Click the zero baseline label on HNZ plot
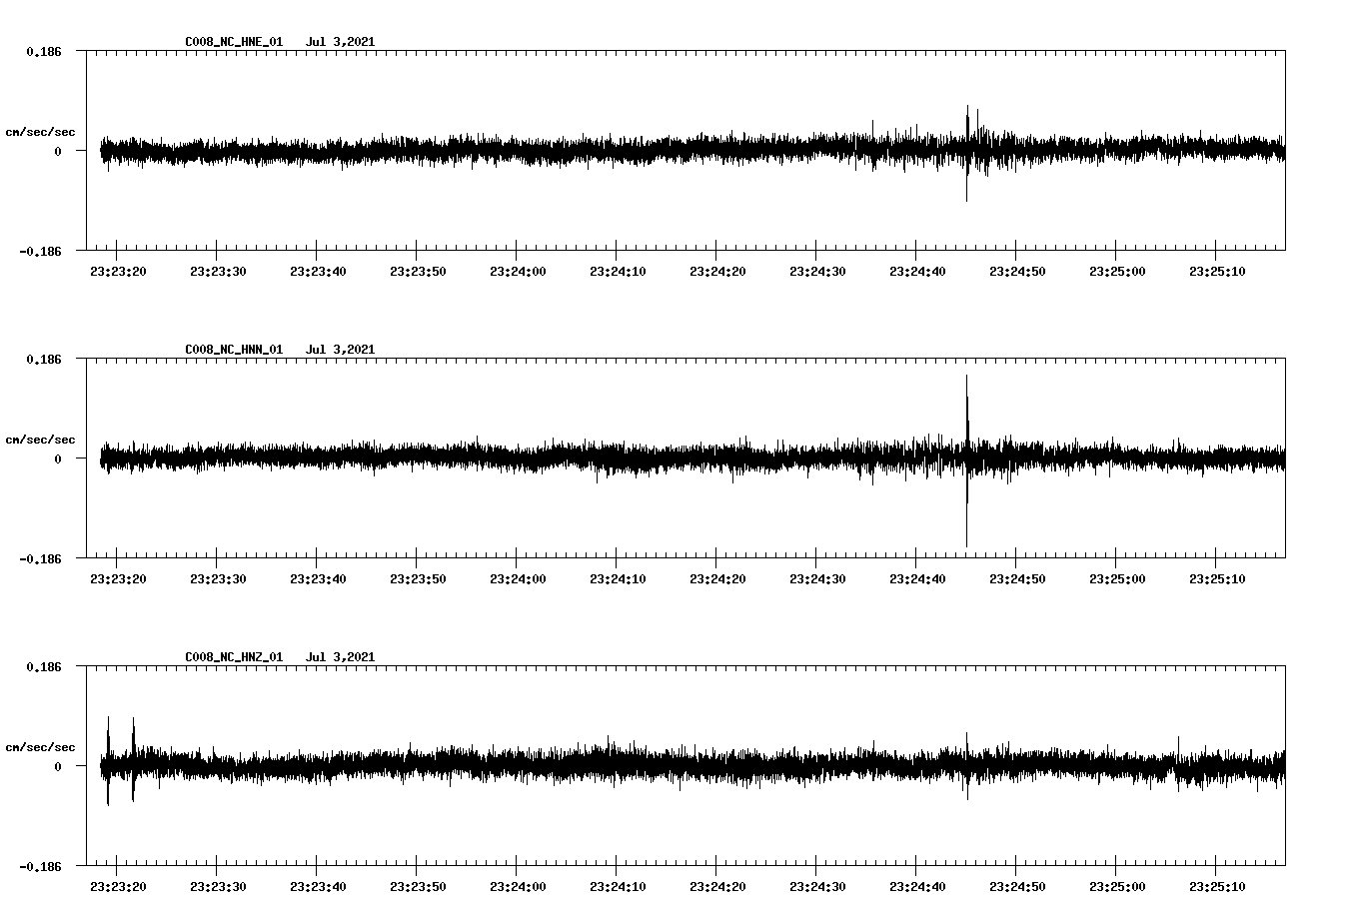1357x923 pixels. pyautogui.click(x=58, y=767)
